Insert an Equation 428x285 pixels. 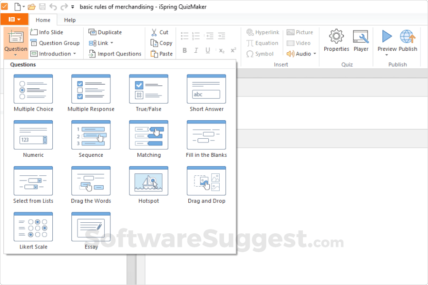[263, 43]
